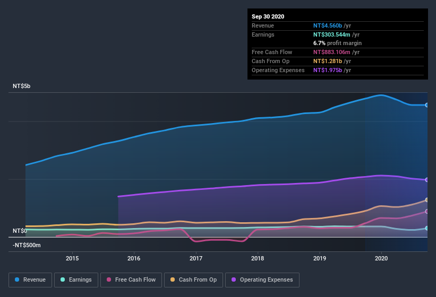
Task: Jump to the 2020 x-axis label
Action: 381,258
